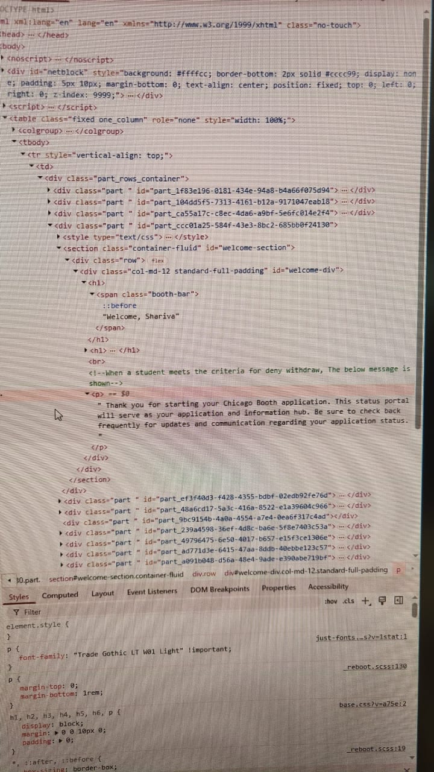Expand the collapsed second h1 element

click(x=86, y=350)
